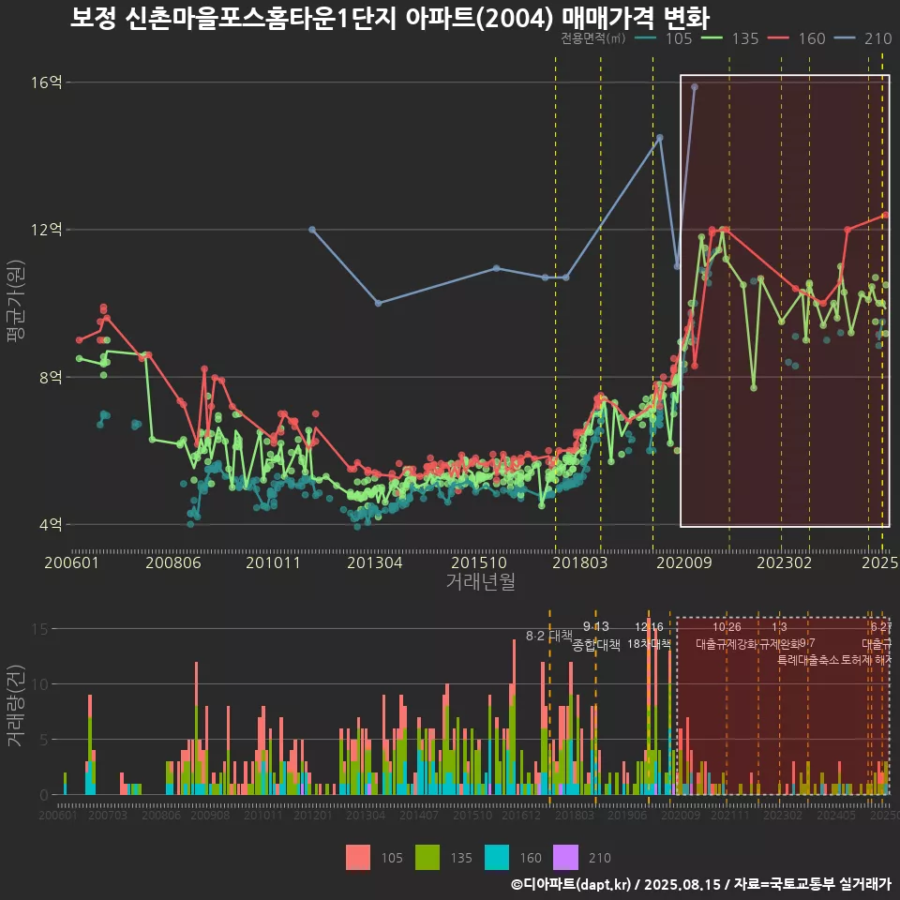Viewport: 900px width, 900px height.
Task: Click the '종합대책' annotation label
Action: click(596, 645)
